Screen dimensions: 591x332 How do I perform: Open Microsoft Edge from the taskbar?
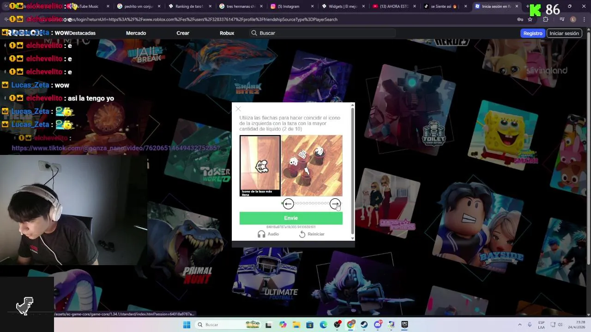point(323,325)
